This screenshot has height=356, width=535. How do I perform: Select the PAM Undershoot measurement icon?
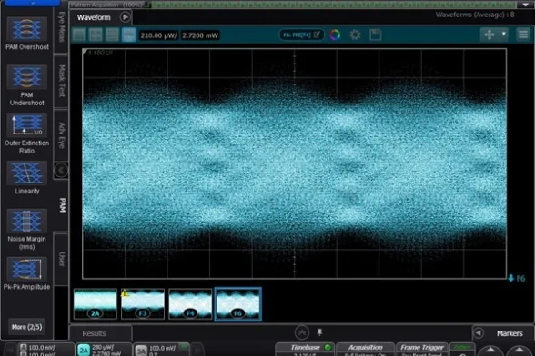(27, 77)
